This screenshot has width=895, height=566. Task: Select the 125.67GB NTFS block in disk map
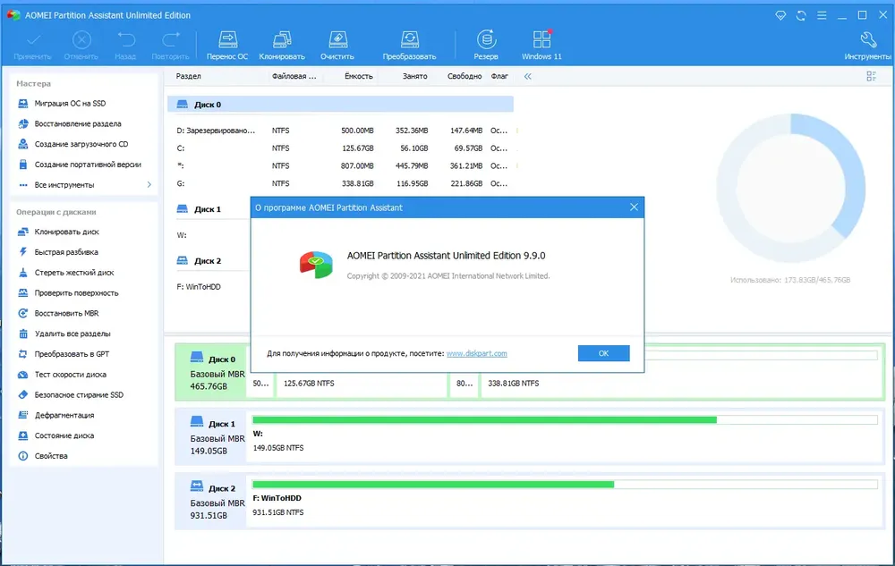point(362,384)
